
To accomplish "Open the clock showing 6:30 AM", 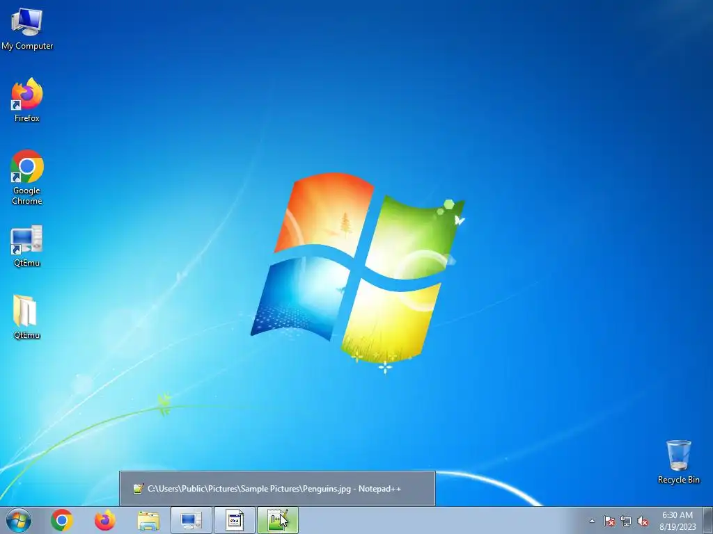I will (677, 521).
